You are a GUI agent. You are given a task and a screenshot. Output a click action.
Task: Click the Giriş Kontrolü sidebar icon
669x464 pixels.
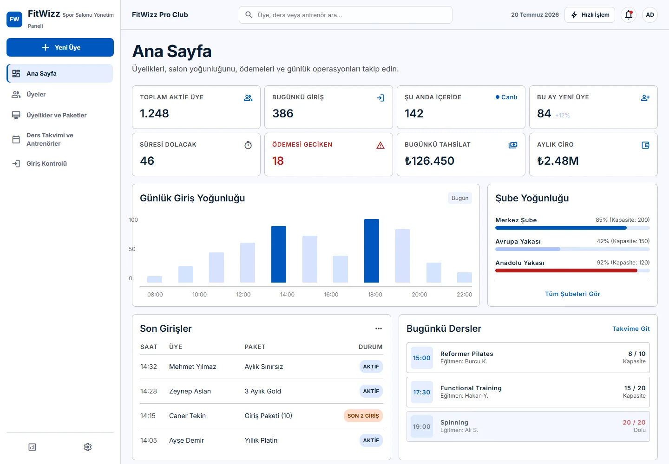[x=16, y=163]
